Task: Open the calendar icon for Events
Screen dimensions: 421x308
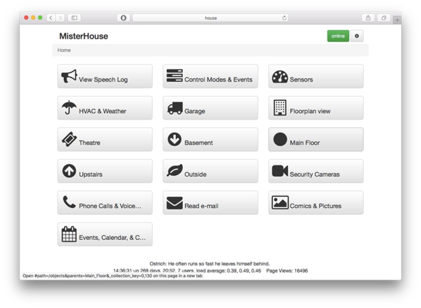Action: [x=69, y=234]
